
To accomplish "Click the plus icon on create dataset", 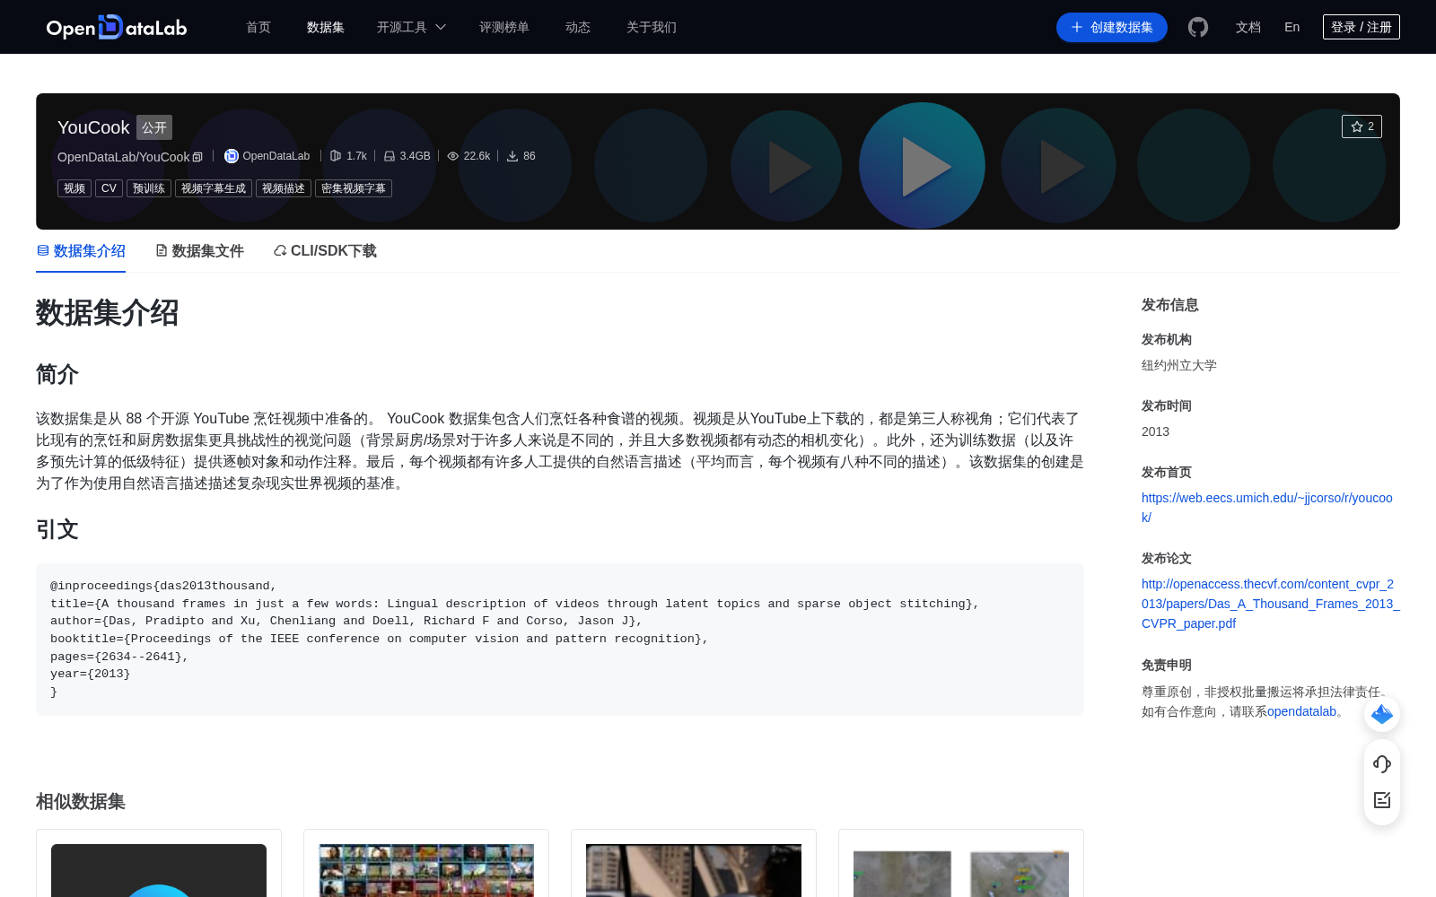I will [1077, 27].
